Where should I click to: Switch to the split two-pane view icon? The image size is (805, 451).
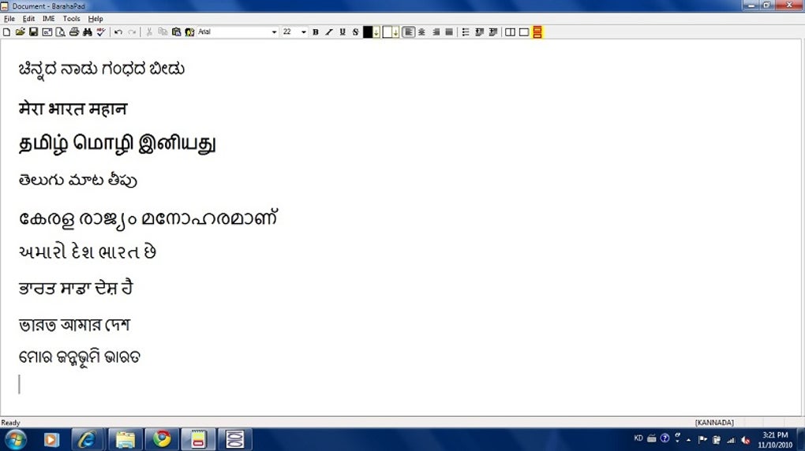(510, 32)
